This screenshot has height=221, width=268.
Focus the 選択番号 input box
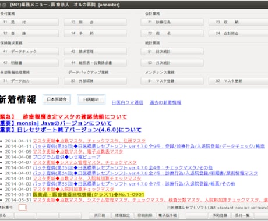23,208
